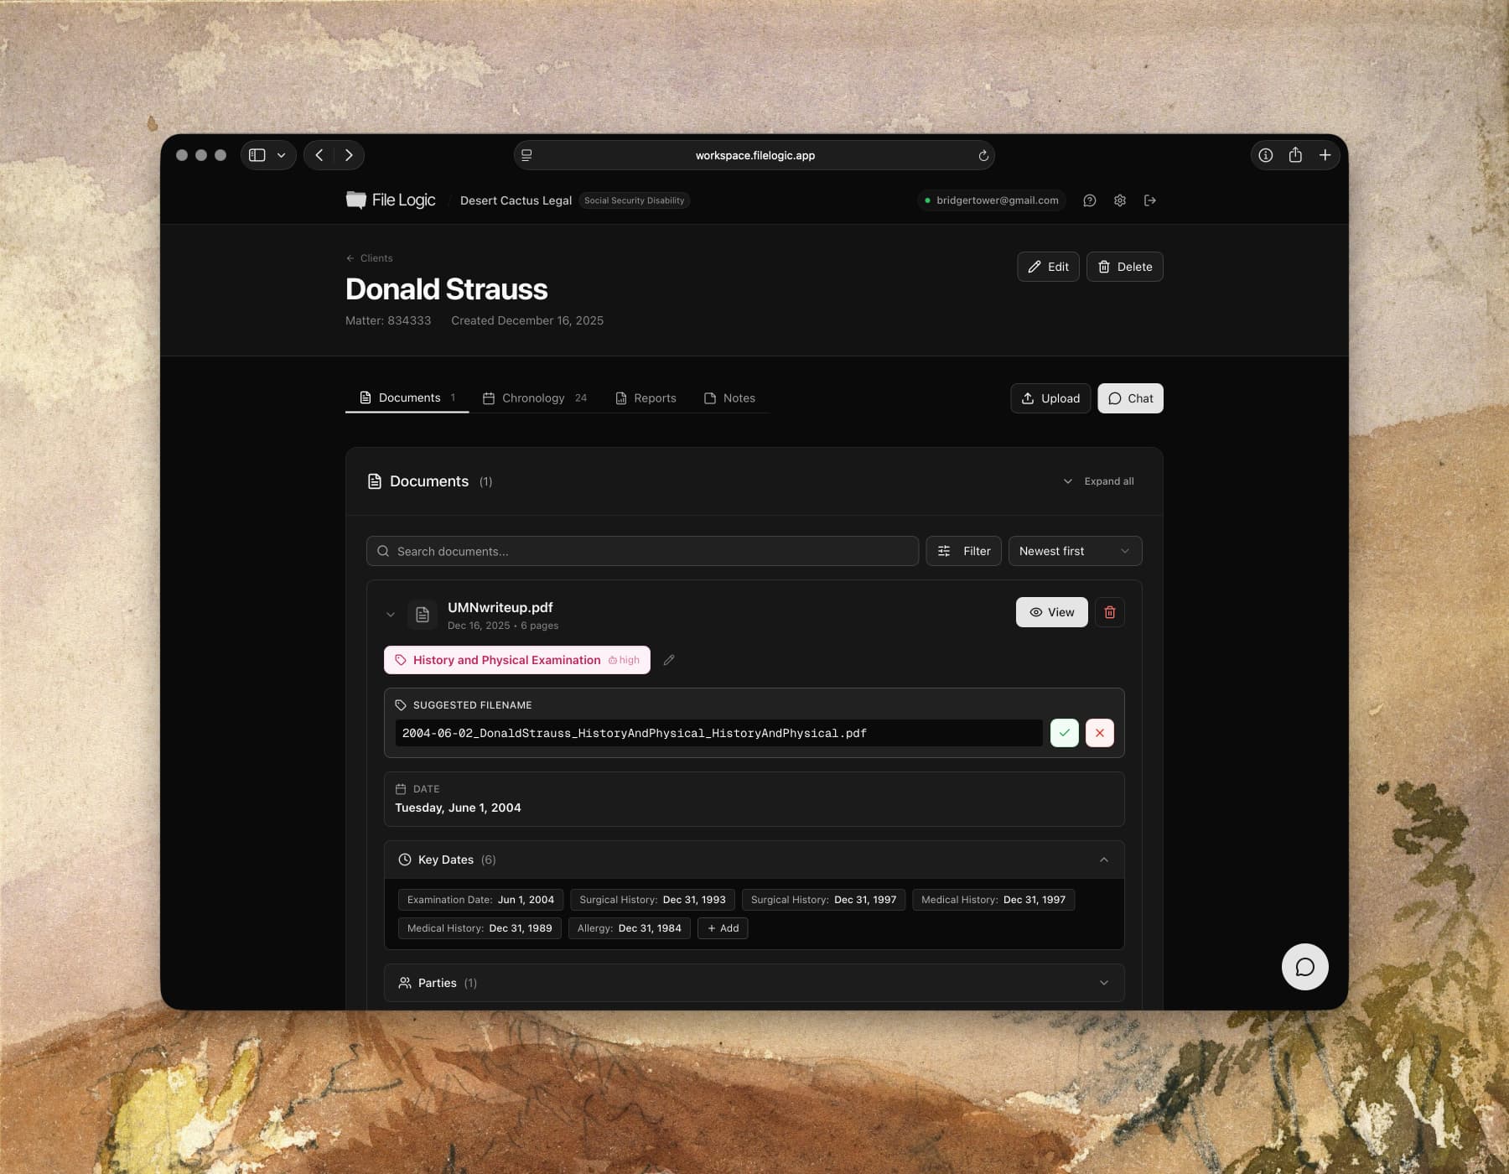This screenshot has width=1509, height=1174.
Task: Click the Upload button
Action: pyautogui.click(x=1050, y=397)
